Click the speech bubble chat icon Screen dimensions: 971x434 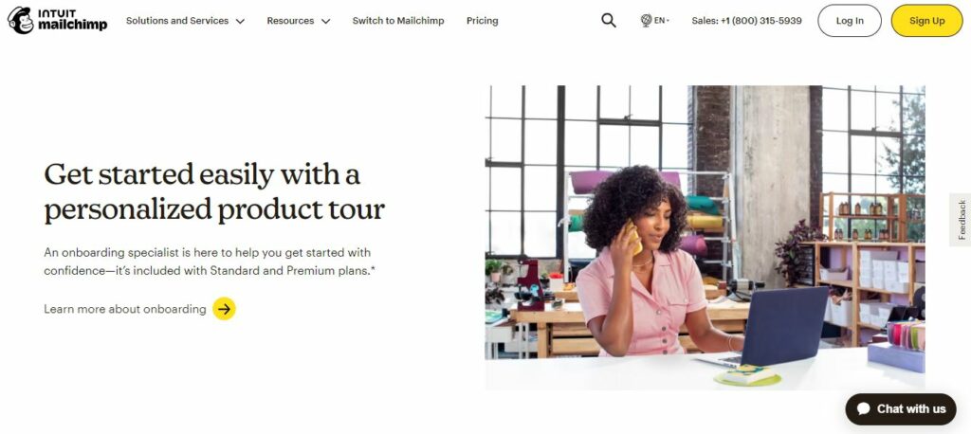click(864, 408)
